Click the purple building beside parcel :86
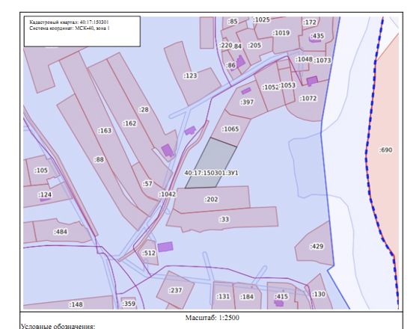The height and width of the screenshot is (329, 419). pos(240,61)
